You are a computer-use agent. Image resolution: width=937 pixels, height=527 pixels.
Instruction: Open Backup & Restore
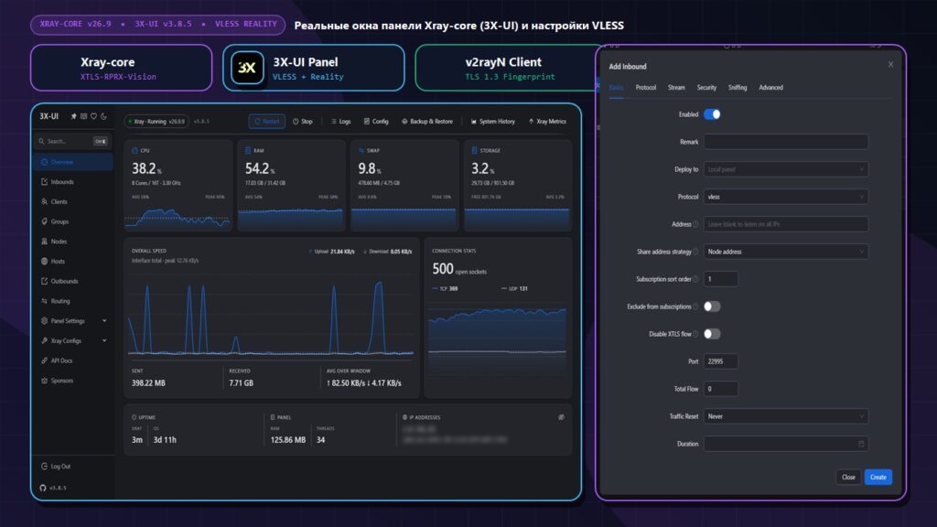(426, 122)
